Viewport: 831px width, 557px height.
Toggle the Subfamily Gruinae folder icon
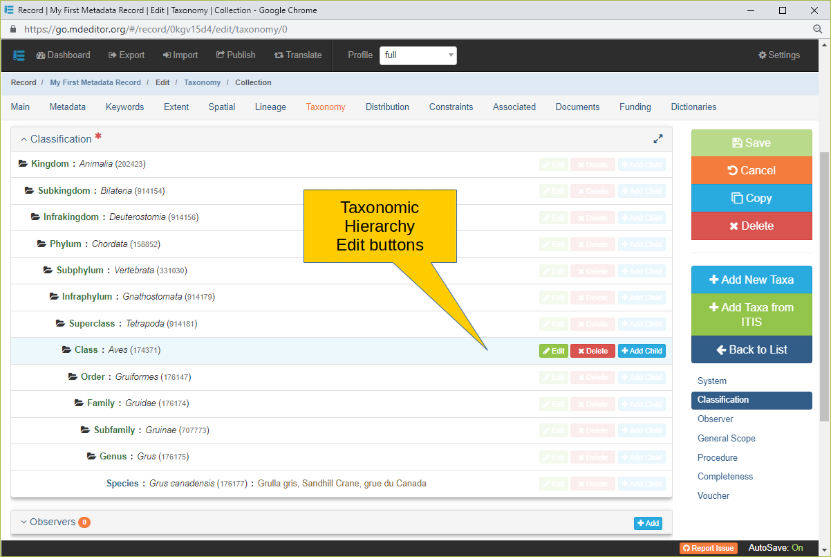[86, 430]
